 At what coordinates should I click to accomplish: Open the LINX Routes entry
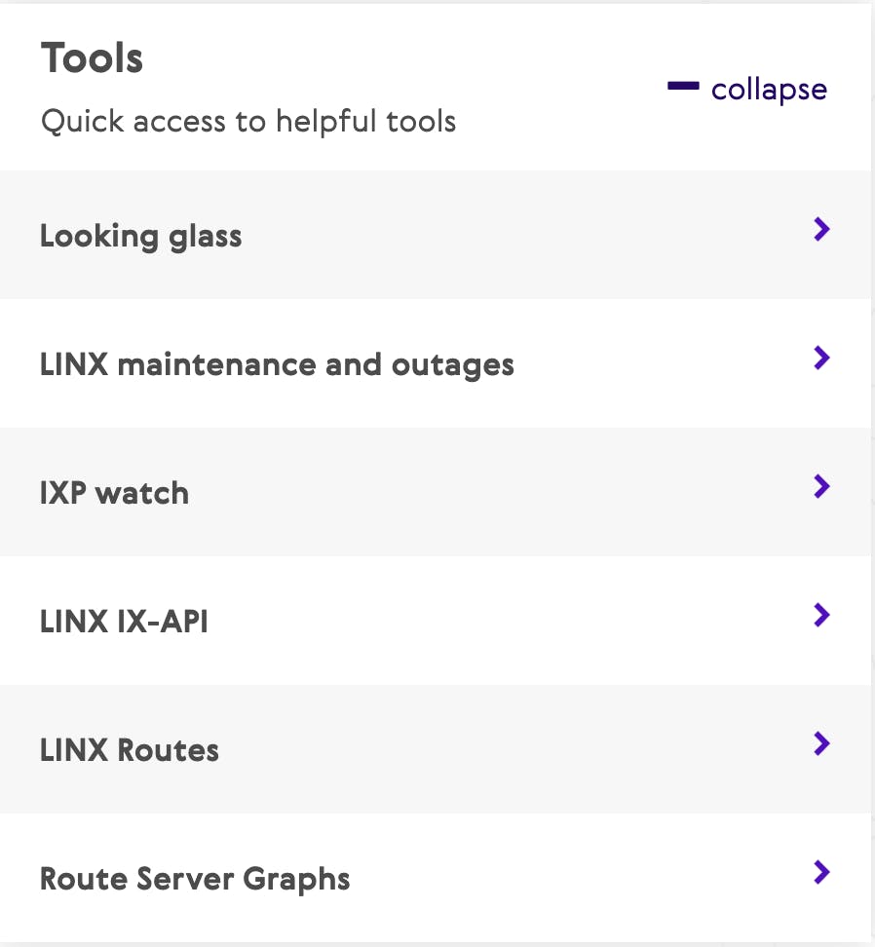point(130,750)
